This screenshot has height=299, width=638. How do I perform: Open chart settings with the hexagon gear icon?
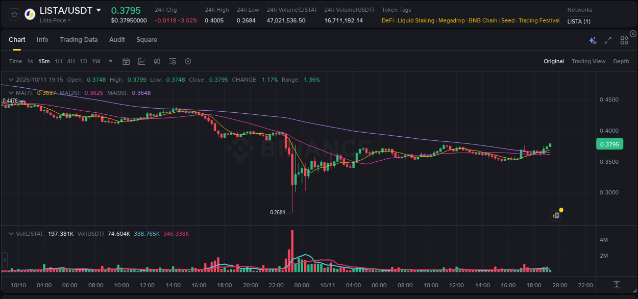188,61
